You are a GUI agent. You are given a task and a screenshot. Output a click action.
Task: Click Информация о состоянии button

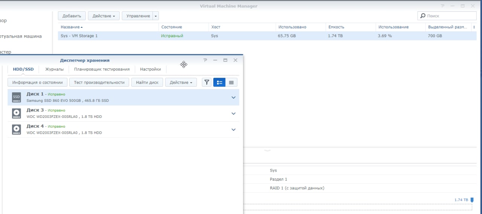37,82
